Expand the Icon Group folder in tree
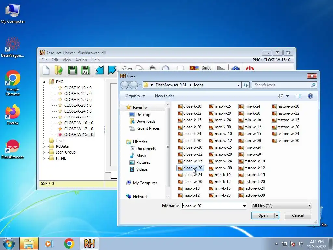Viewport: 333px width, 250px height. tap(44, 152)
